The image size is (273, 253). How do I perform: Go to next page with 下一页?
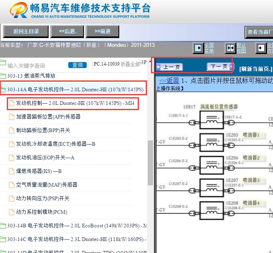[220, 66]
